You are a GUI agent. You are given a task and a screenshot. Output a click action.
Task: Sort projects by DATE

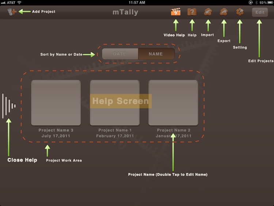click(120, 54)
